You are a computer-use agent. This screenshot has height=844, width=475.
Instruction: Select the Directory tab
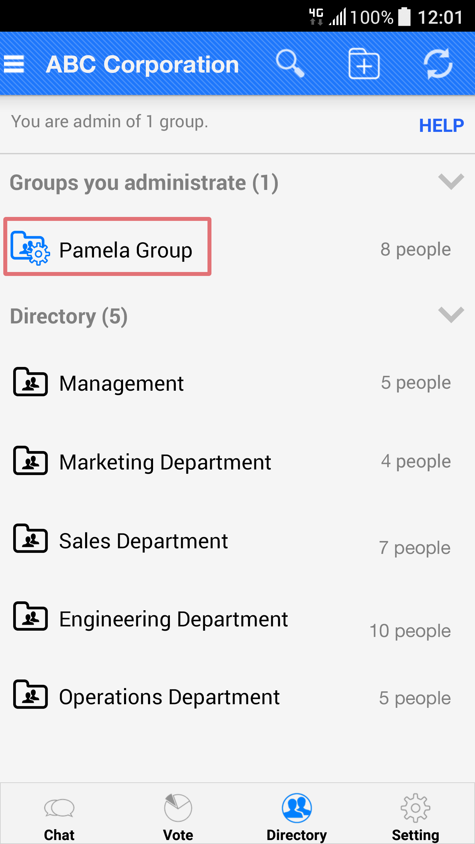click(x=297, y=816)
